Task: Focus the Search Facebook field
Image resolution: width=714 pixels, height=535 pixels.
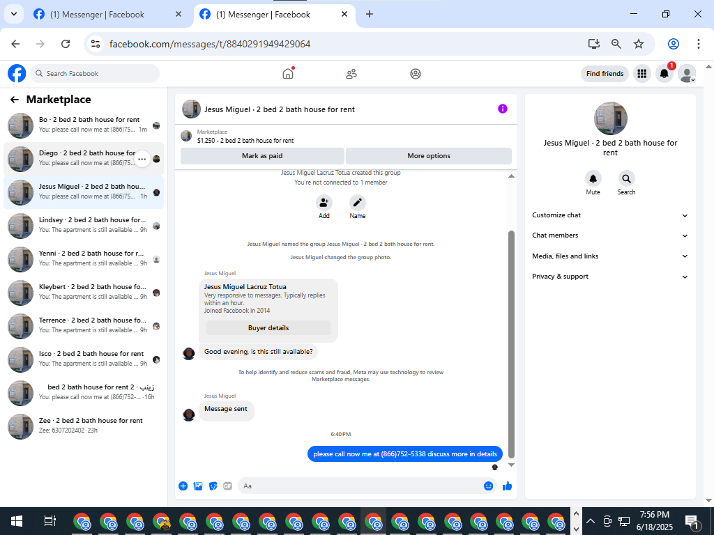Action: coord(95,73)
